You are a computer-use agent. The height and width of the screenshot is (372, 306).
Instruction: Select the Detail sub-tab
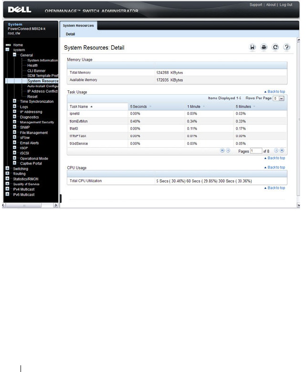tap(70, 34)
